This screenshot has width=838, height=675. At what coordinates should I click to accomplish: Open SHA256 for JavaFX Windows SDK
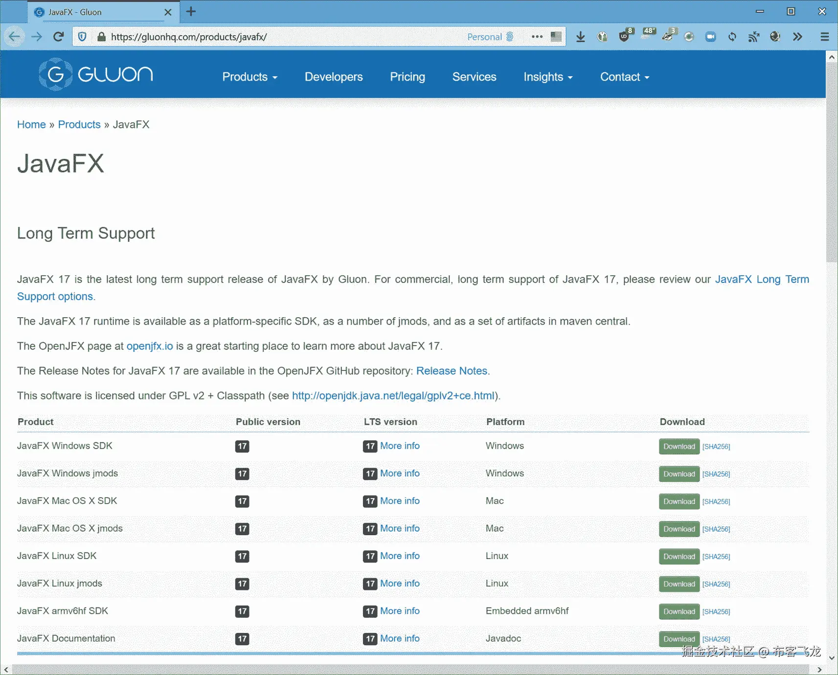tap(716, 447)
